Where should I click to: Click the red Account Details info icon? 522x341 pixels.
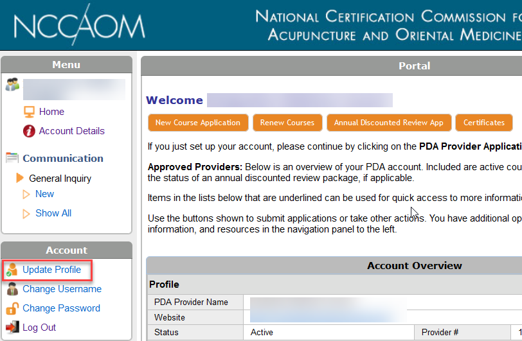[29, 131]
